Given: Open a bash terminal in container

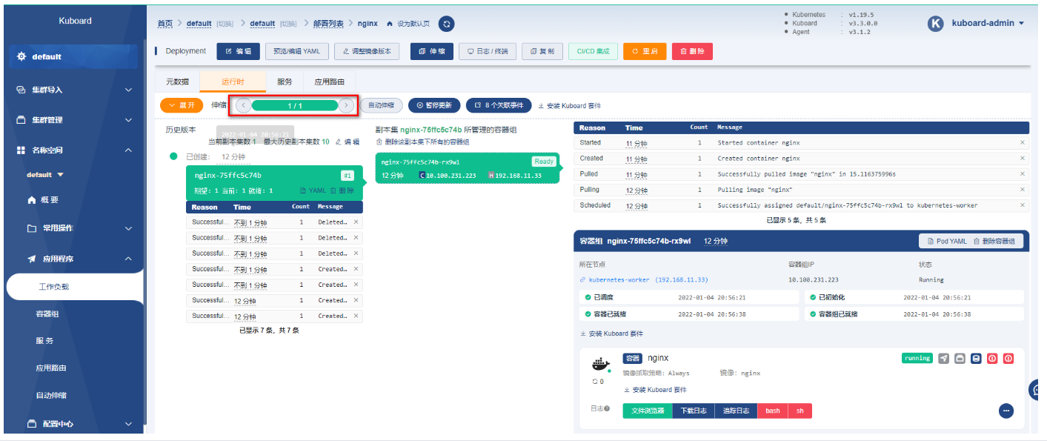Looking at the screenshot, I should pos(773,411).
